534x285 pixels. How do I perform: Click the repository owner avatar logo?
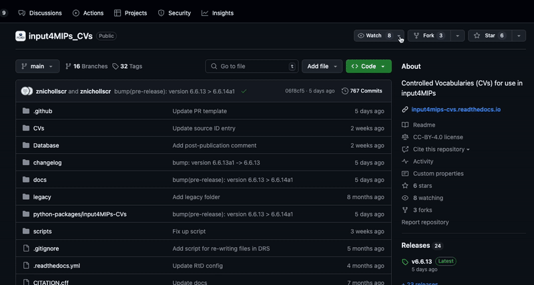21,36
